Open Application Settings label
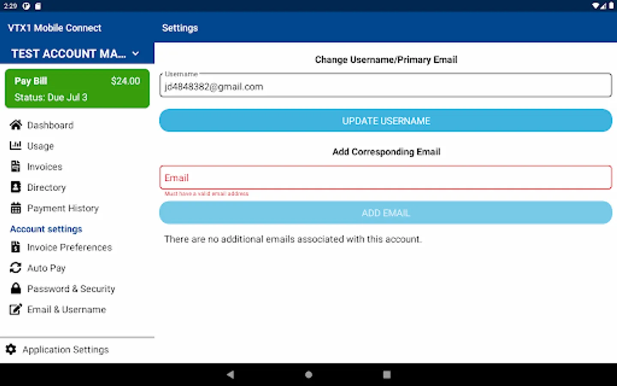The image size is (617, 386). (x=66, y=350)
